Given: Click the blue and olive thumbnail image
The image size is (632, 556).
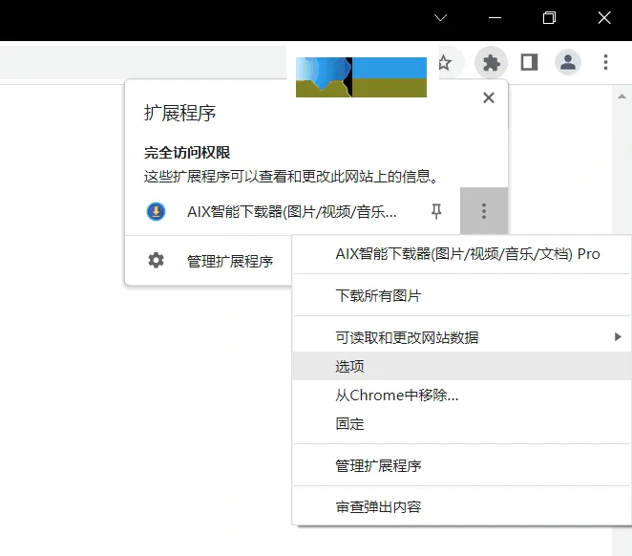Looking at the screenshot, I should pyautogui.click(x=361, y=77).
